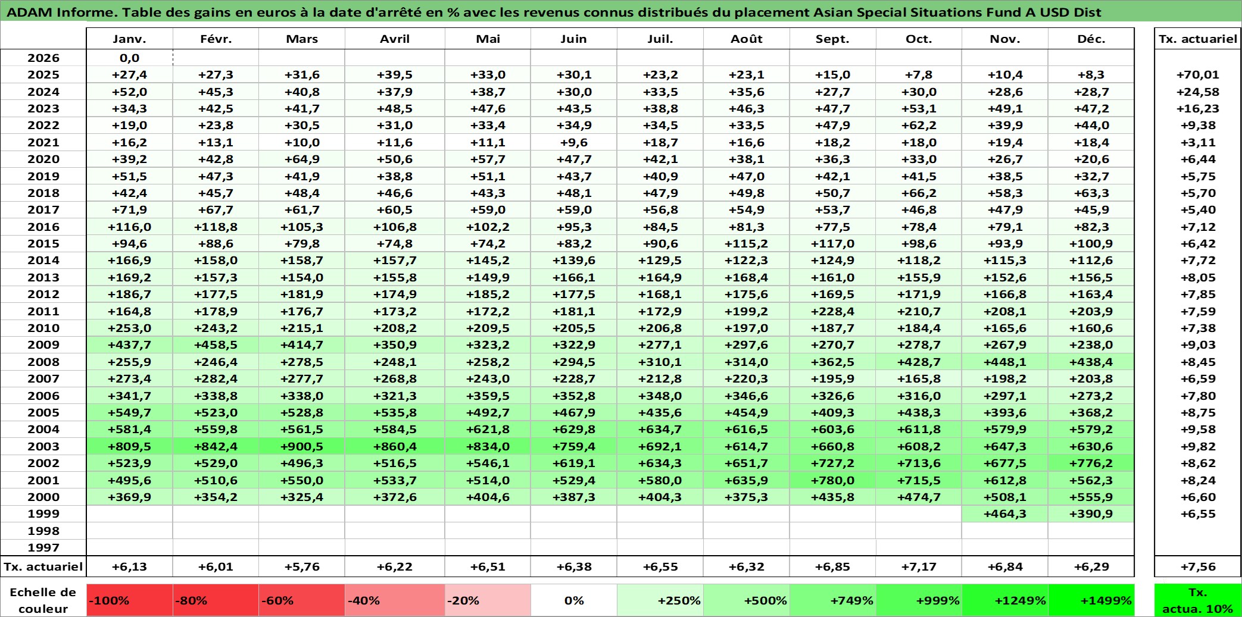Click the +5,76 actuarial rate under Mars
The height and width of the screenshot is (617, 1242).
coord(302,566)
